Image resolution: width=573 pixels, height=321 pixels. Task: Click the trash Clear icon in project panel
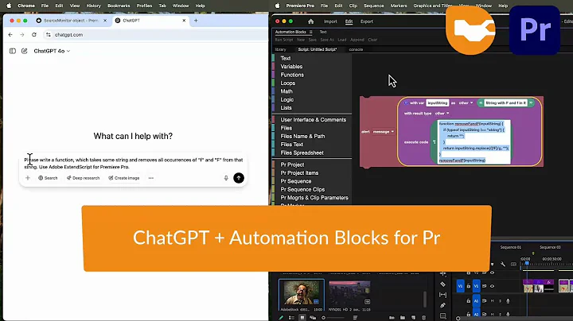(x=424, y=318)
